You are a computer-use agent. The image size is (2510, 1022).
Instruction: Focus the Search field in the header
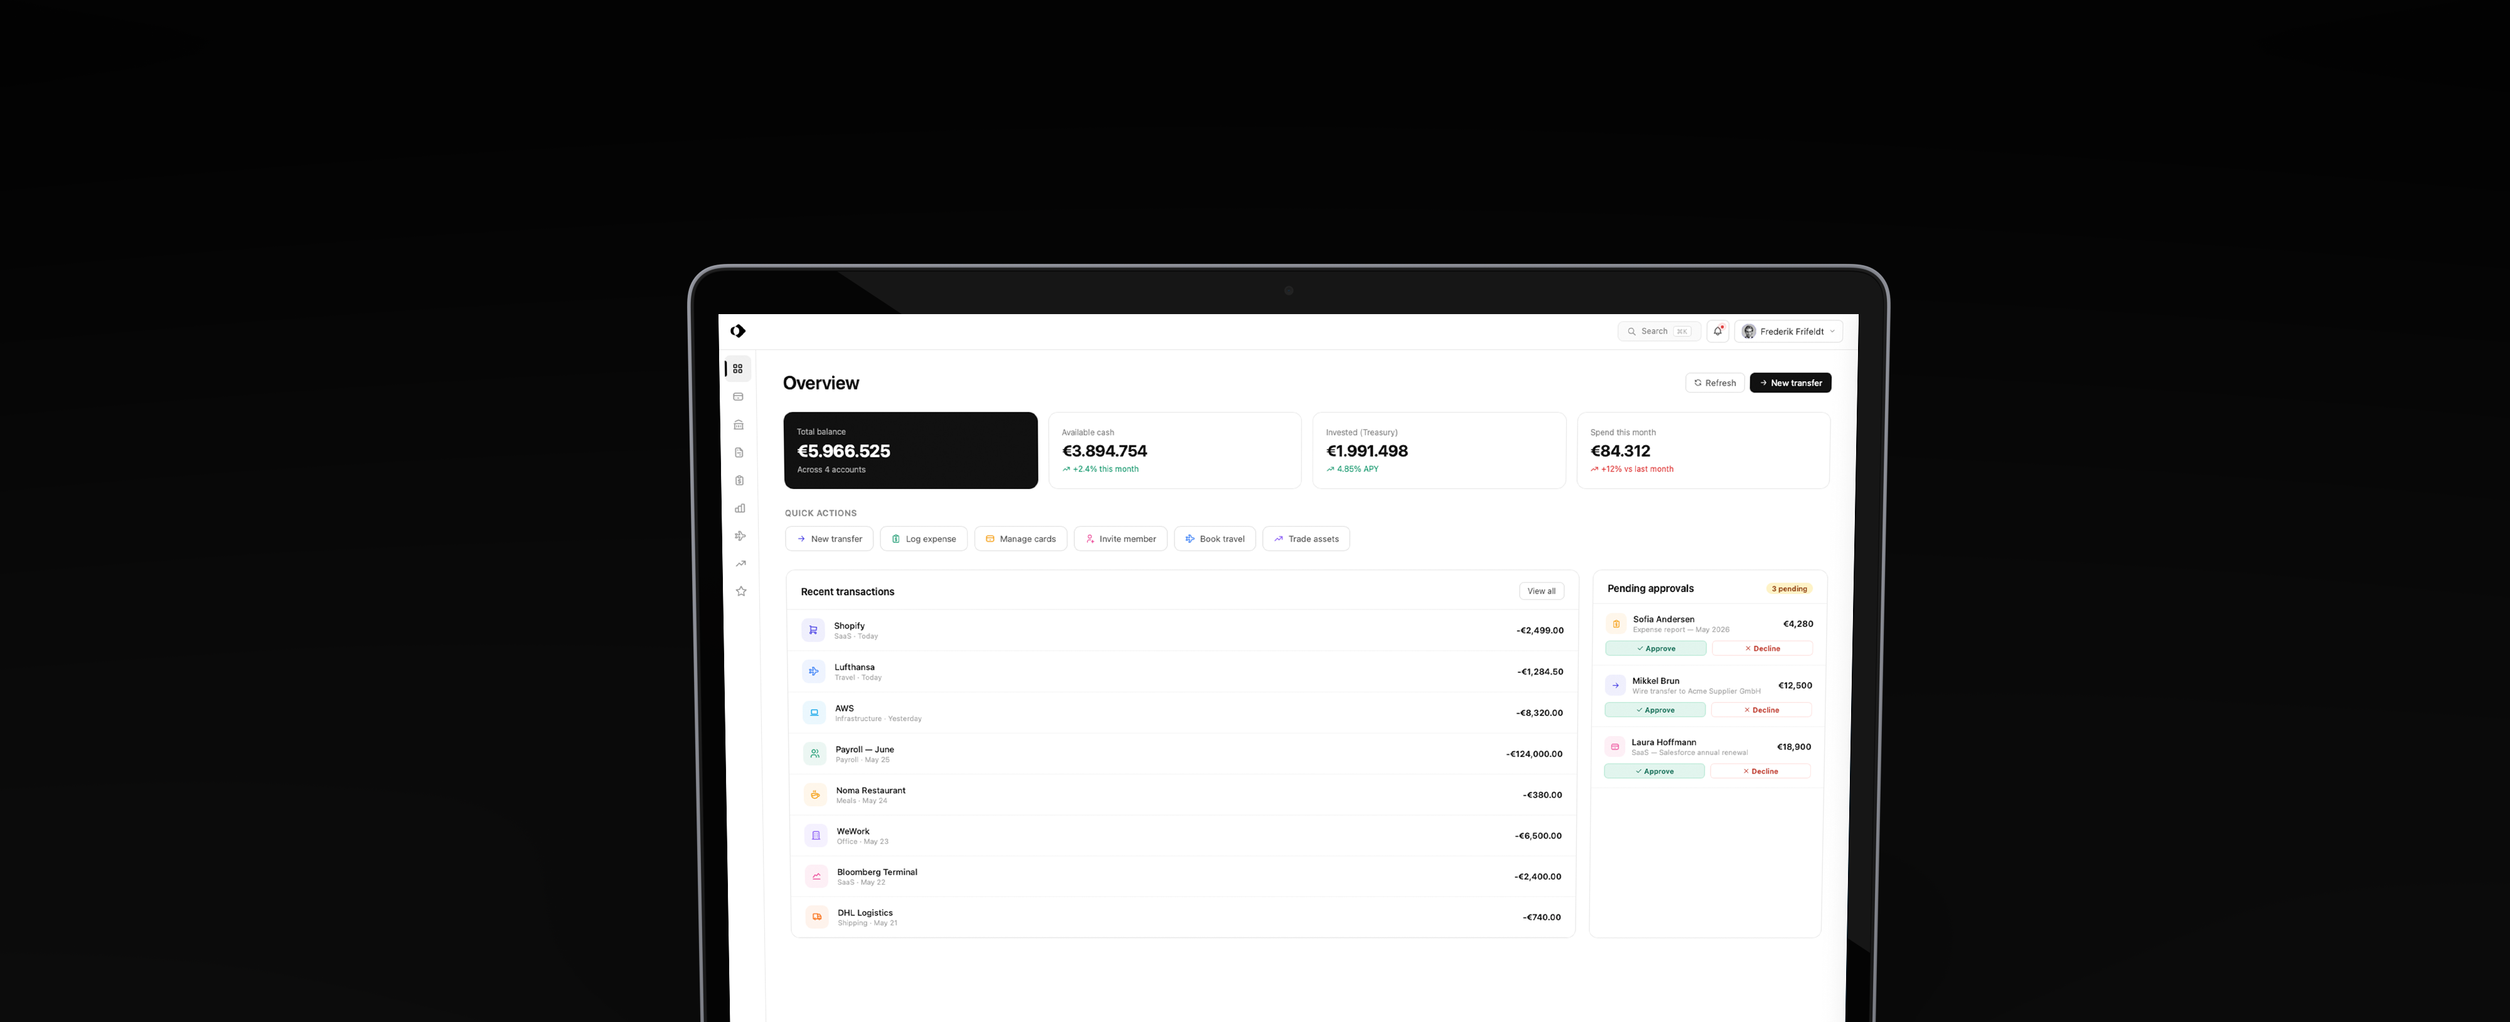(x=1659, y=332)
